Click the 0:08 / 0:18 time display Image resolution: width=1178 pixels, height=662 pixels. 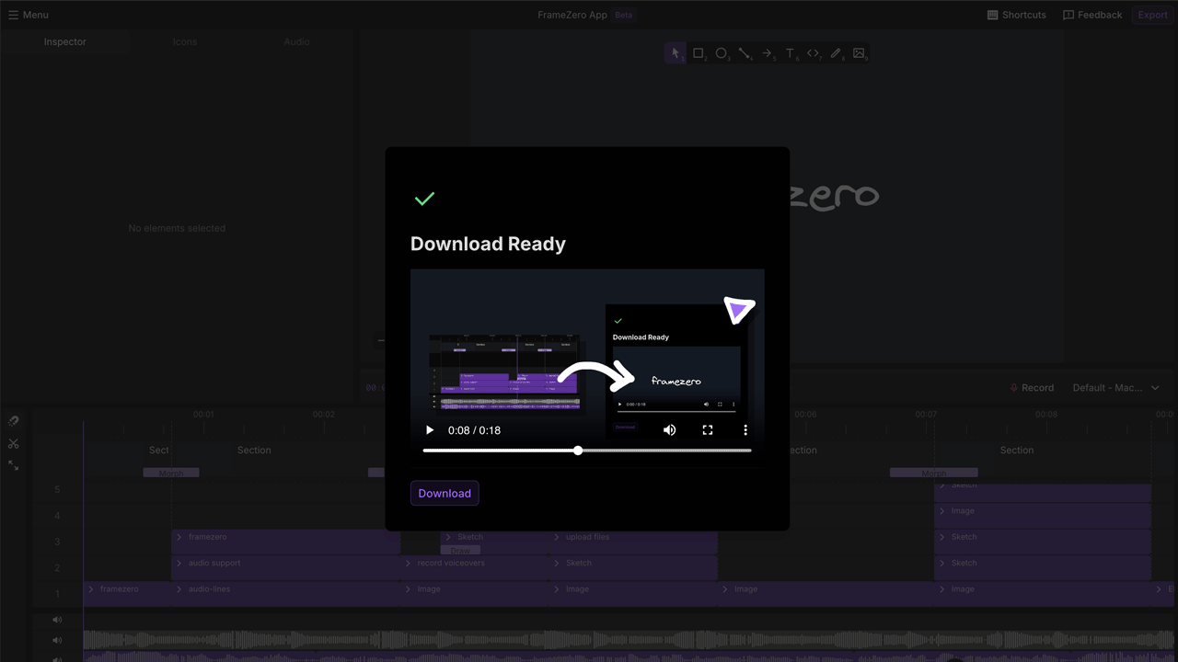point(474,430)
